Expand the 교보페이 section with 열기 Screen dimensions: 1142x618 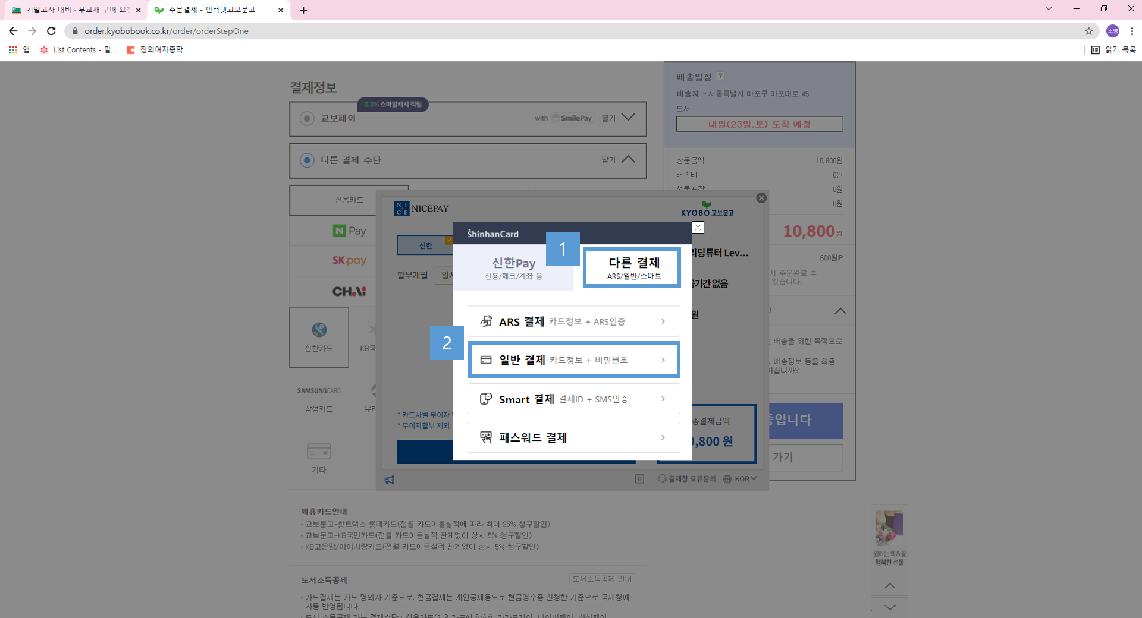(x=619, y=118)
